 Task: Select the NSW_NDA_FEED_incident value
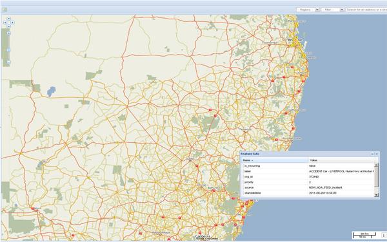(x=326, y=187)
